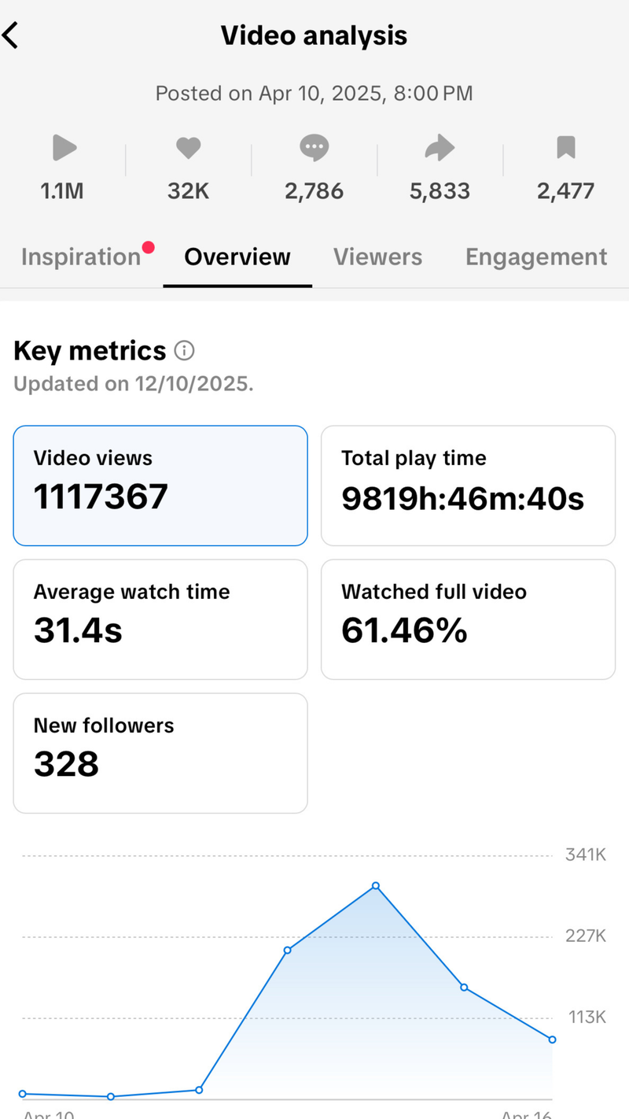
Task: Tap the peak data point on chart
Action: [376, 886]
